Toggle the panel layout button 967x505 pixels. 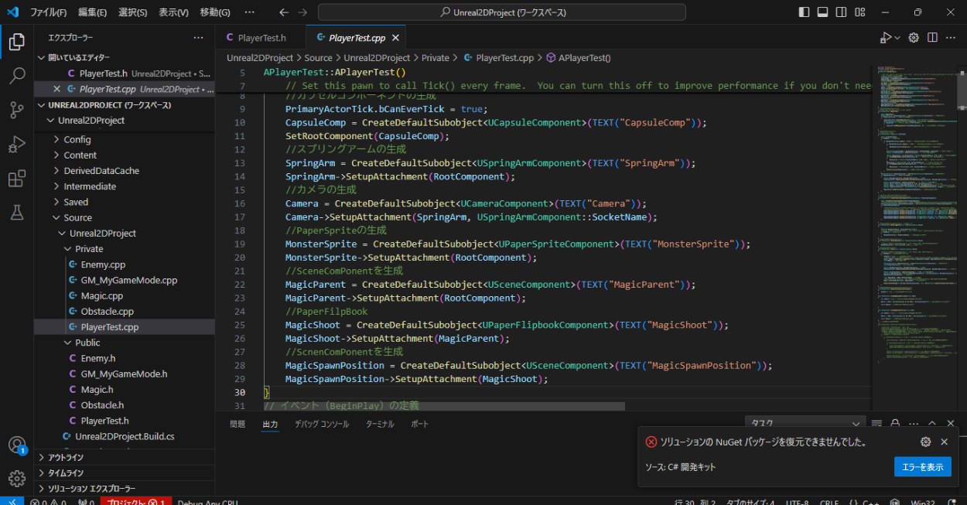[x=822, y=12]
